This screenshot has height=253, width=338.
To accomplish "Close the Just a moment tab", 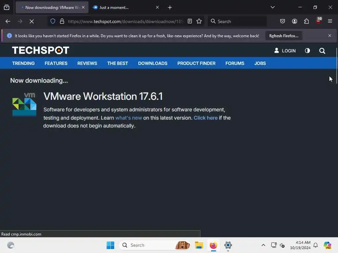I will (x=157, y=7).
